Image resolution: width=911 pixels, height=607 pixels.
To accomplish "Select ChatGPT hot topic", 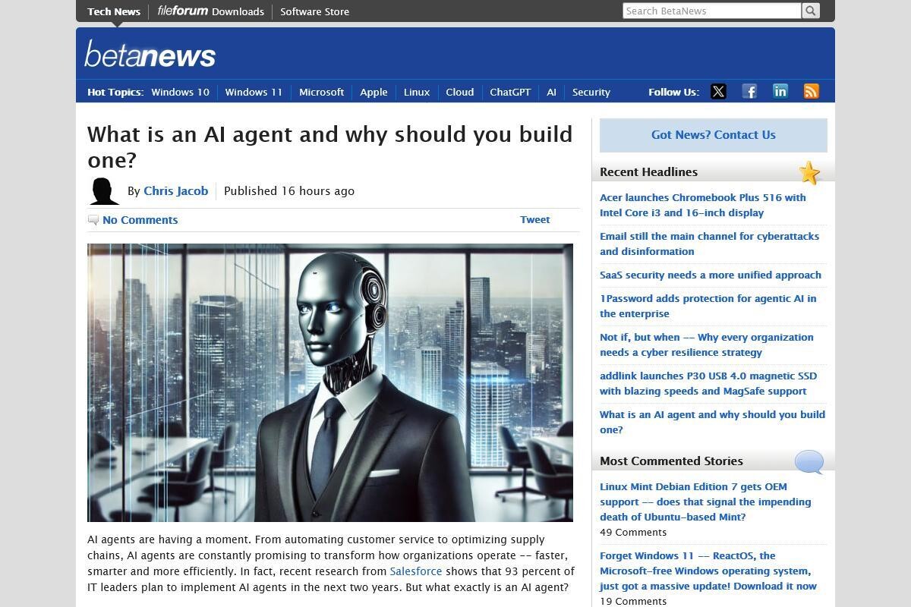I will (x=510, y=92).
